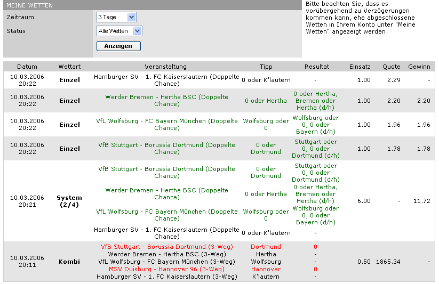Click the Veranstaltung column header
The height and width of the screenshot is (284, 439).
165,67
